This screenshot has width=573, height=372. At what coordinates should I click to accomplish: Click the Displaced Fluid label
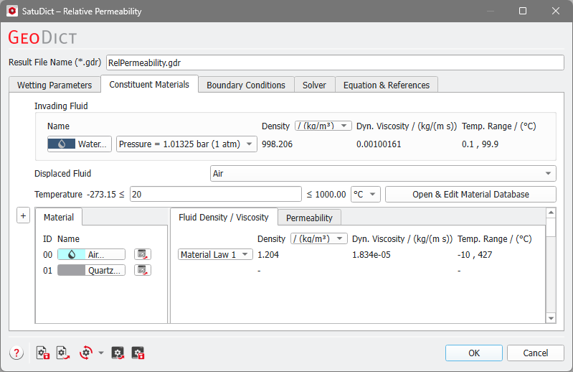coord(62,173)
